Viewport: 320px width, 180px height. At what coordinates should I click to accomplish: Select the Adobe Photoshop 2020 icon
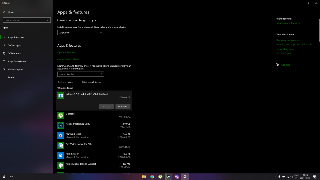click(60, 125)
